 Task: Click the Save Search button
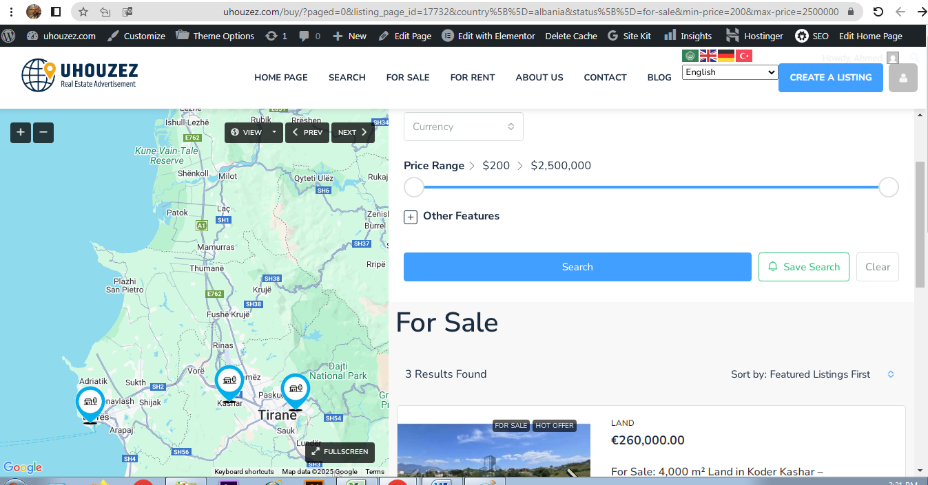tap(803, 267)
